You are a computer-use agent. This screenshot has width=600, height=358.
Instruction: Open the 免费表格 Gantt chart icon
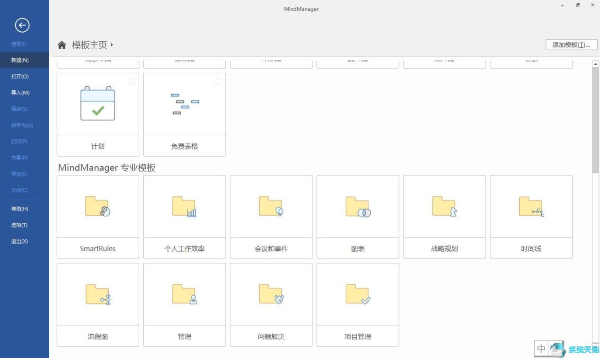click(x=185, y=103)
